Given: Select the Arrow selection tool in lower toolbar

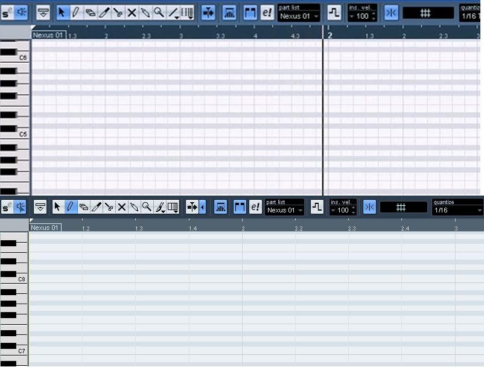Looking at the screenshot, I should tap(57, 207).
